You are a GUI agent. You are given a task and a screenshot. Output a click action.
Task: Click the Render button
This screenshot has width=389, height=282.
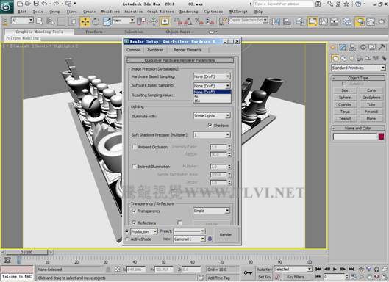pyautogui.click(x=225, y=234)
